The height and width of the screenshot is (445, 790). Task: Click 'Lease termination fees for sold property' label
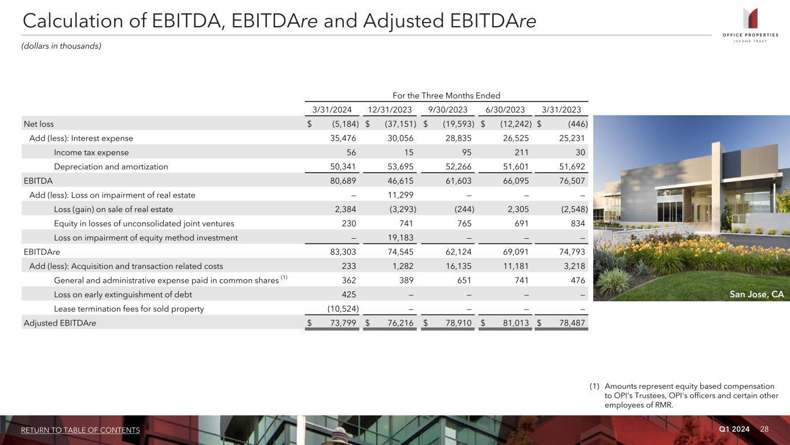tap(129, 309)
